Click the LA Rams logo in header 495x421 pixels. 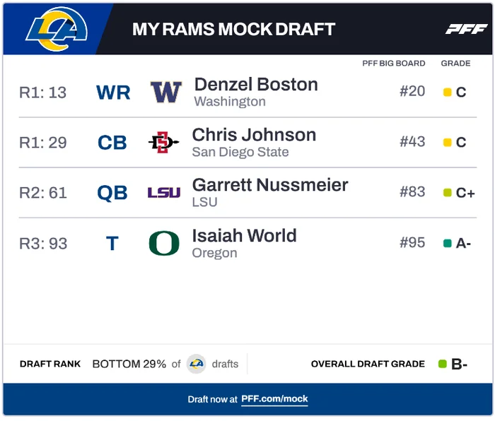click(57, 29)
